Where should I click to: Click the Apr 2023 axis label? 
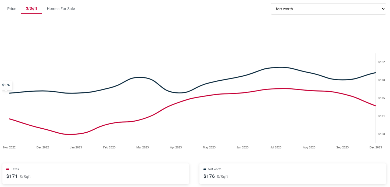tap(176, 147)
